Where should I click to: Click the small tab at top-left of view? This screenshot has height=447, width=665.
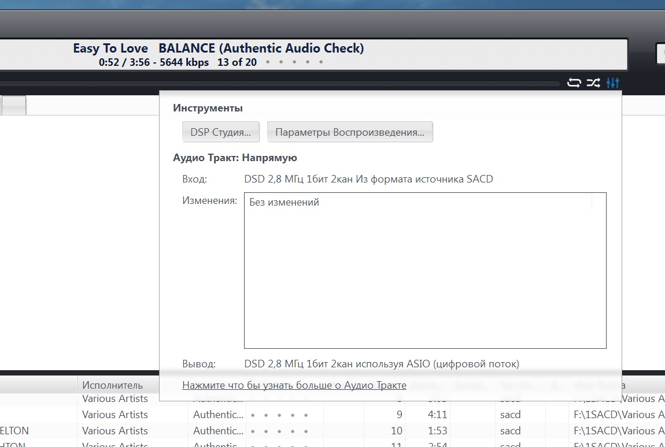[14, 105]
